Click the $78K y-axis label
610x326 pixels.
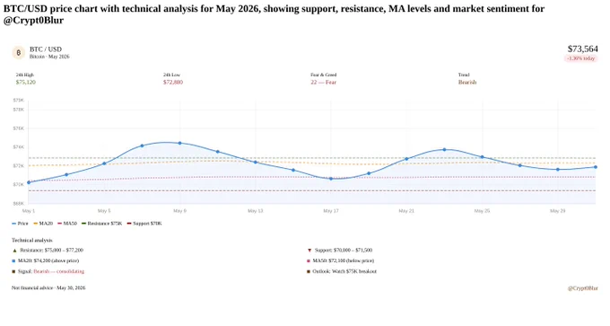click(x=19, y=110)
